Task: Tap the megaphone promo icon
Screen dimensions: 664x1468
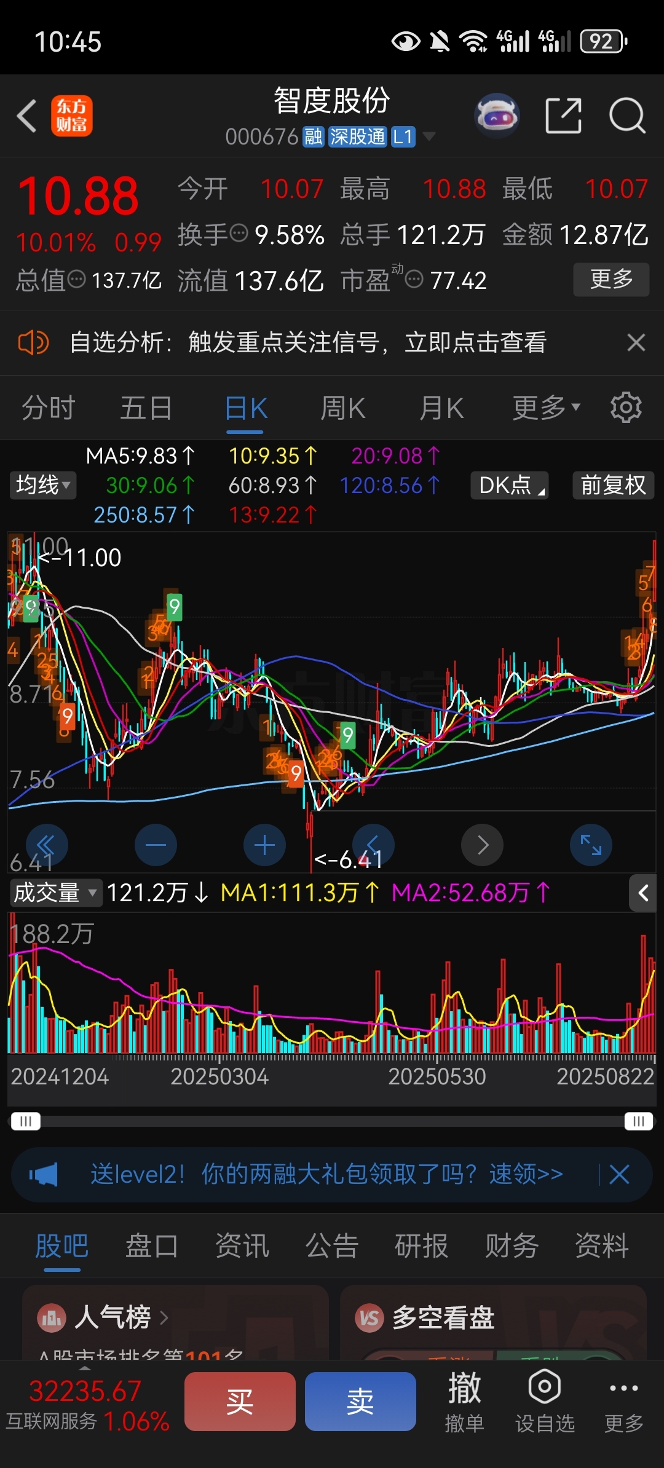Action: pos(44,1174)
